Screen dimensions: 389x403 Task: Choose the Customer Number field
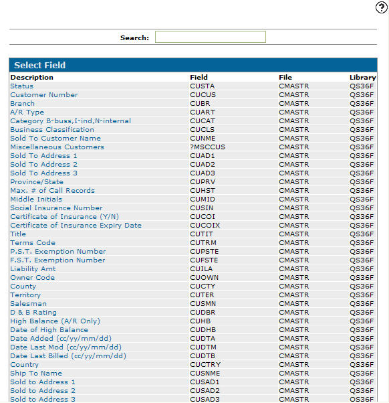pos(44,95)
